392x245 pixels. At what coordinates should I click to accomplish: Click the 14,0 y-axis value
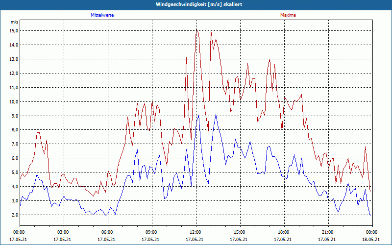pyautogui.click(x=14, y=45)
